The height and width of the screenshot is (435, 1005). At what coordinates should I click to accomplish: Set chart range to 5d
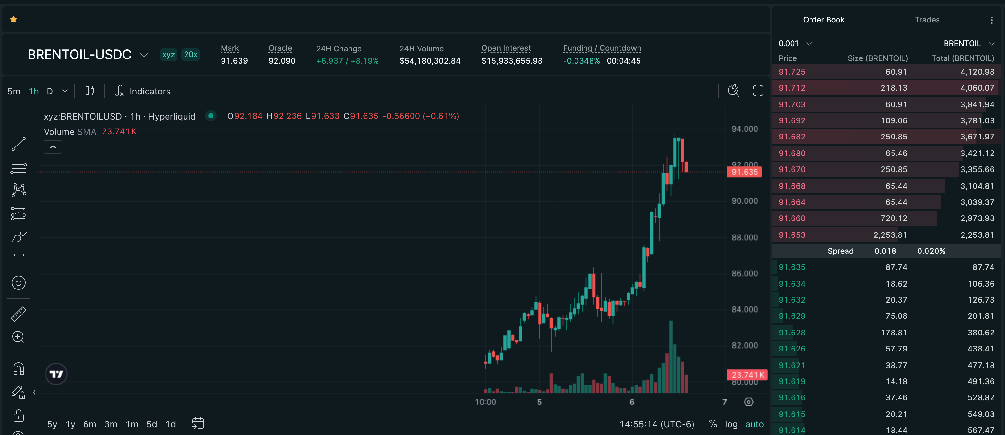click(151, 424)
